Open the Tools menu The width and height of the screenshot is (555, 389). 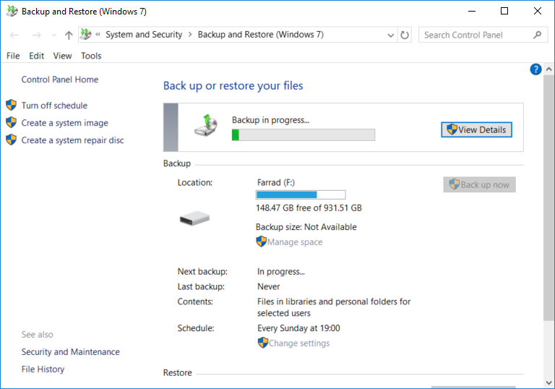[x=91, y=56]
